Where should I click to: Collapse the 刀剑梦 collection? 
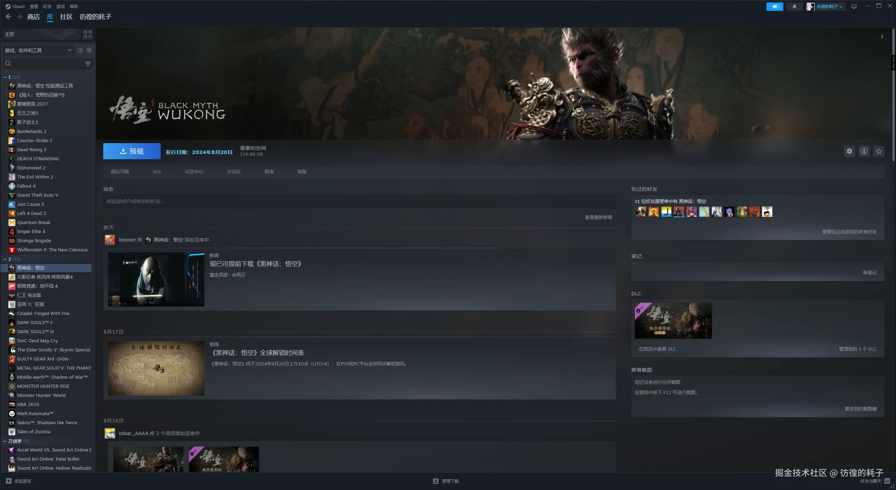pos(5,441)
